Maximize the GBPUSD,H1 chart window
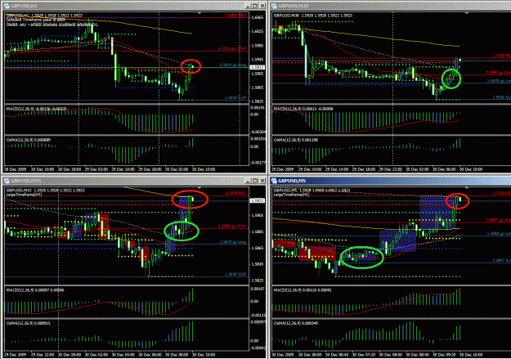This screenshot has width=511, height=359. [255, 6]
